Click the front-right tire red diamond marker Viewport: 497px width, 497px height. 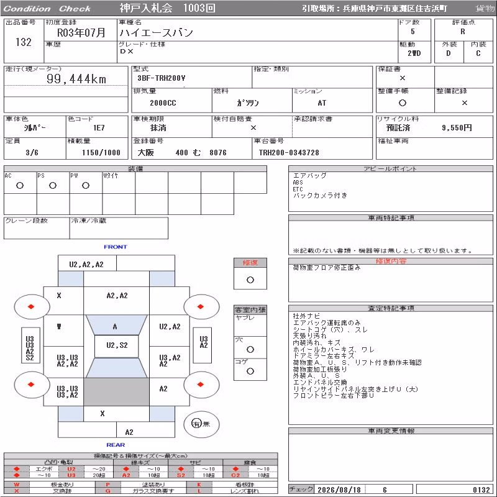click(200, 306)
